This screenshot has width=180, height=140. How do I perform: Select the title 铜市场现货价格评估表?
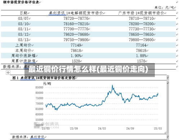click(x=21, y=2)
